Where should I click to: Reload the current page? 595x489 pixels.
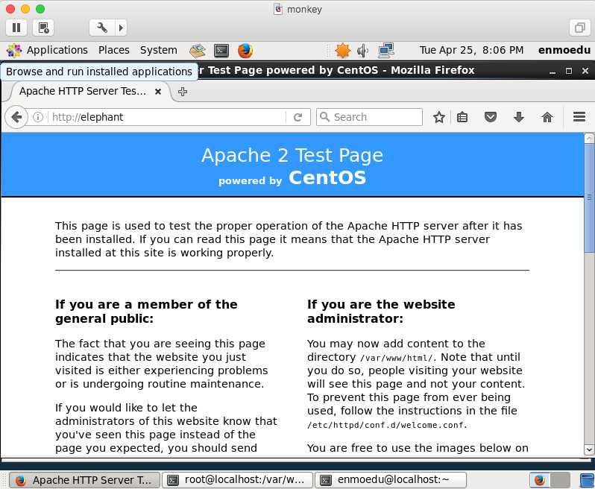pyautogui.click(x=298, y=117)
